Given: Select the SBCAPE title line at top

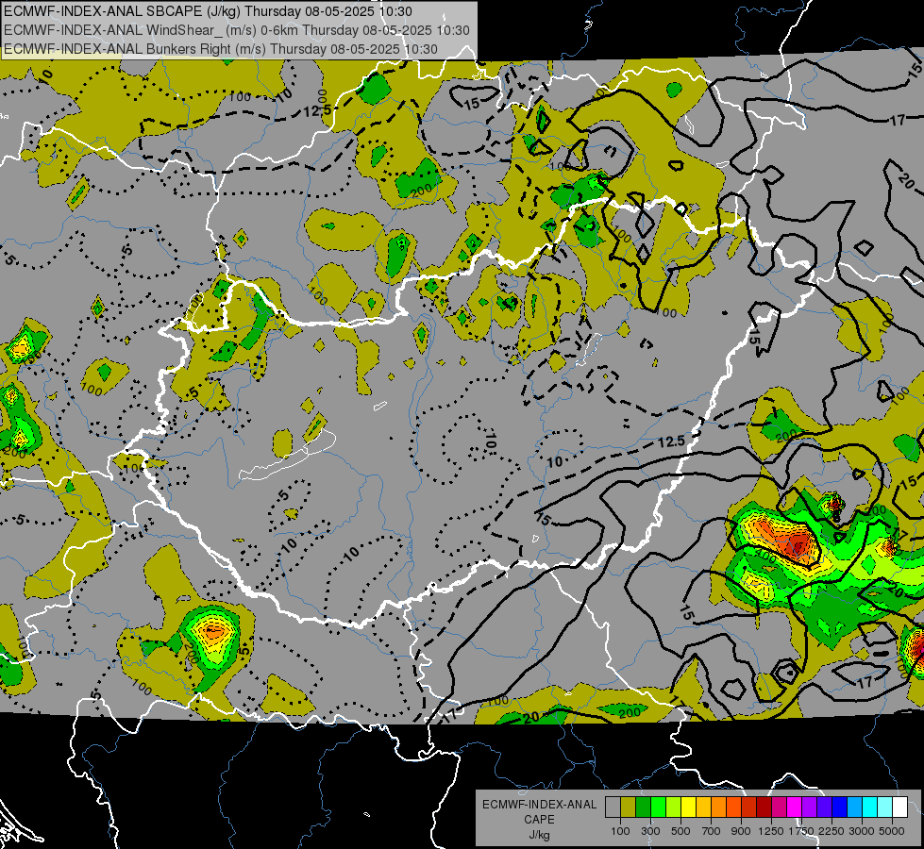Looking at the screenshot, I should tap(208, 11).
